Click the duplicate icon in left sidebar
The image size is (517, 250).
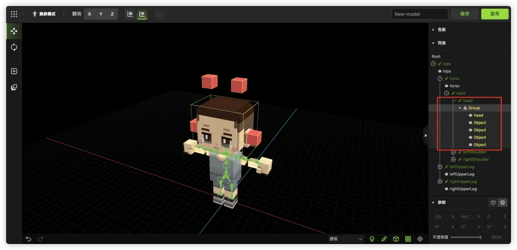click(14, 87)
